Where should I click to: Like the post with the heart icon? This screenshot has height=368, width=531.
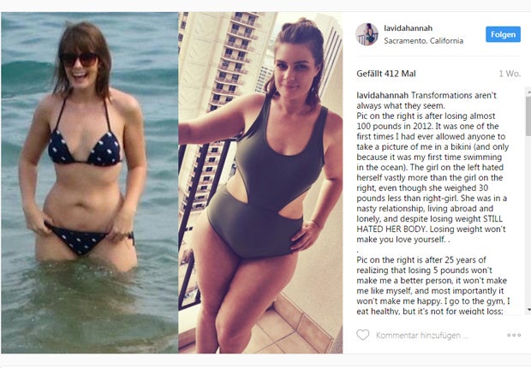pos(362,335)
